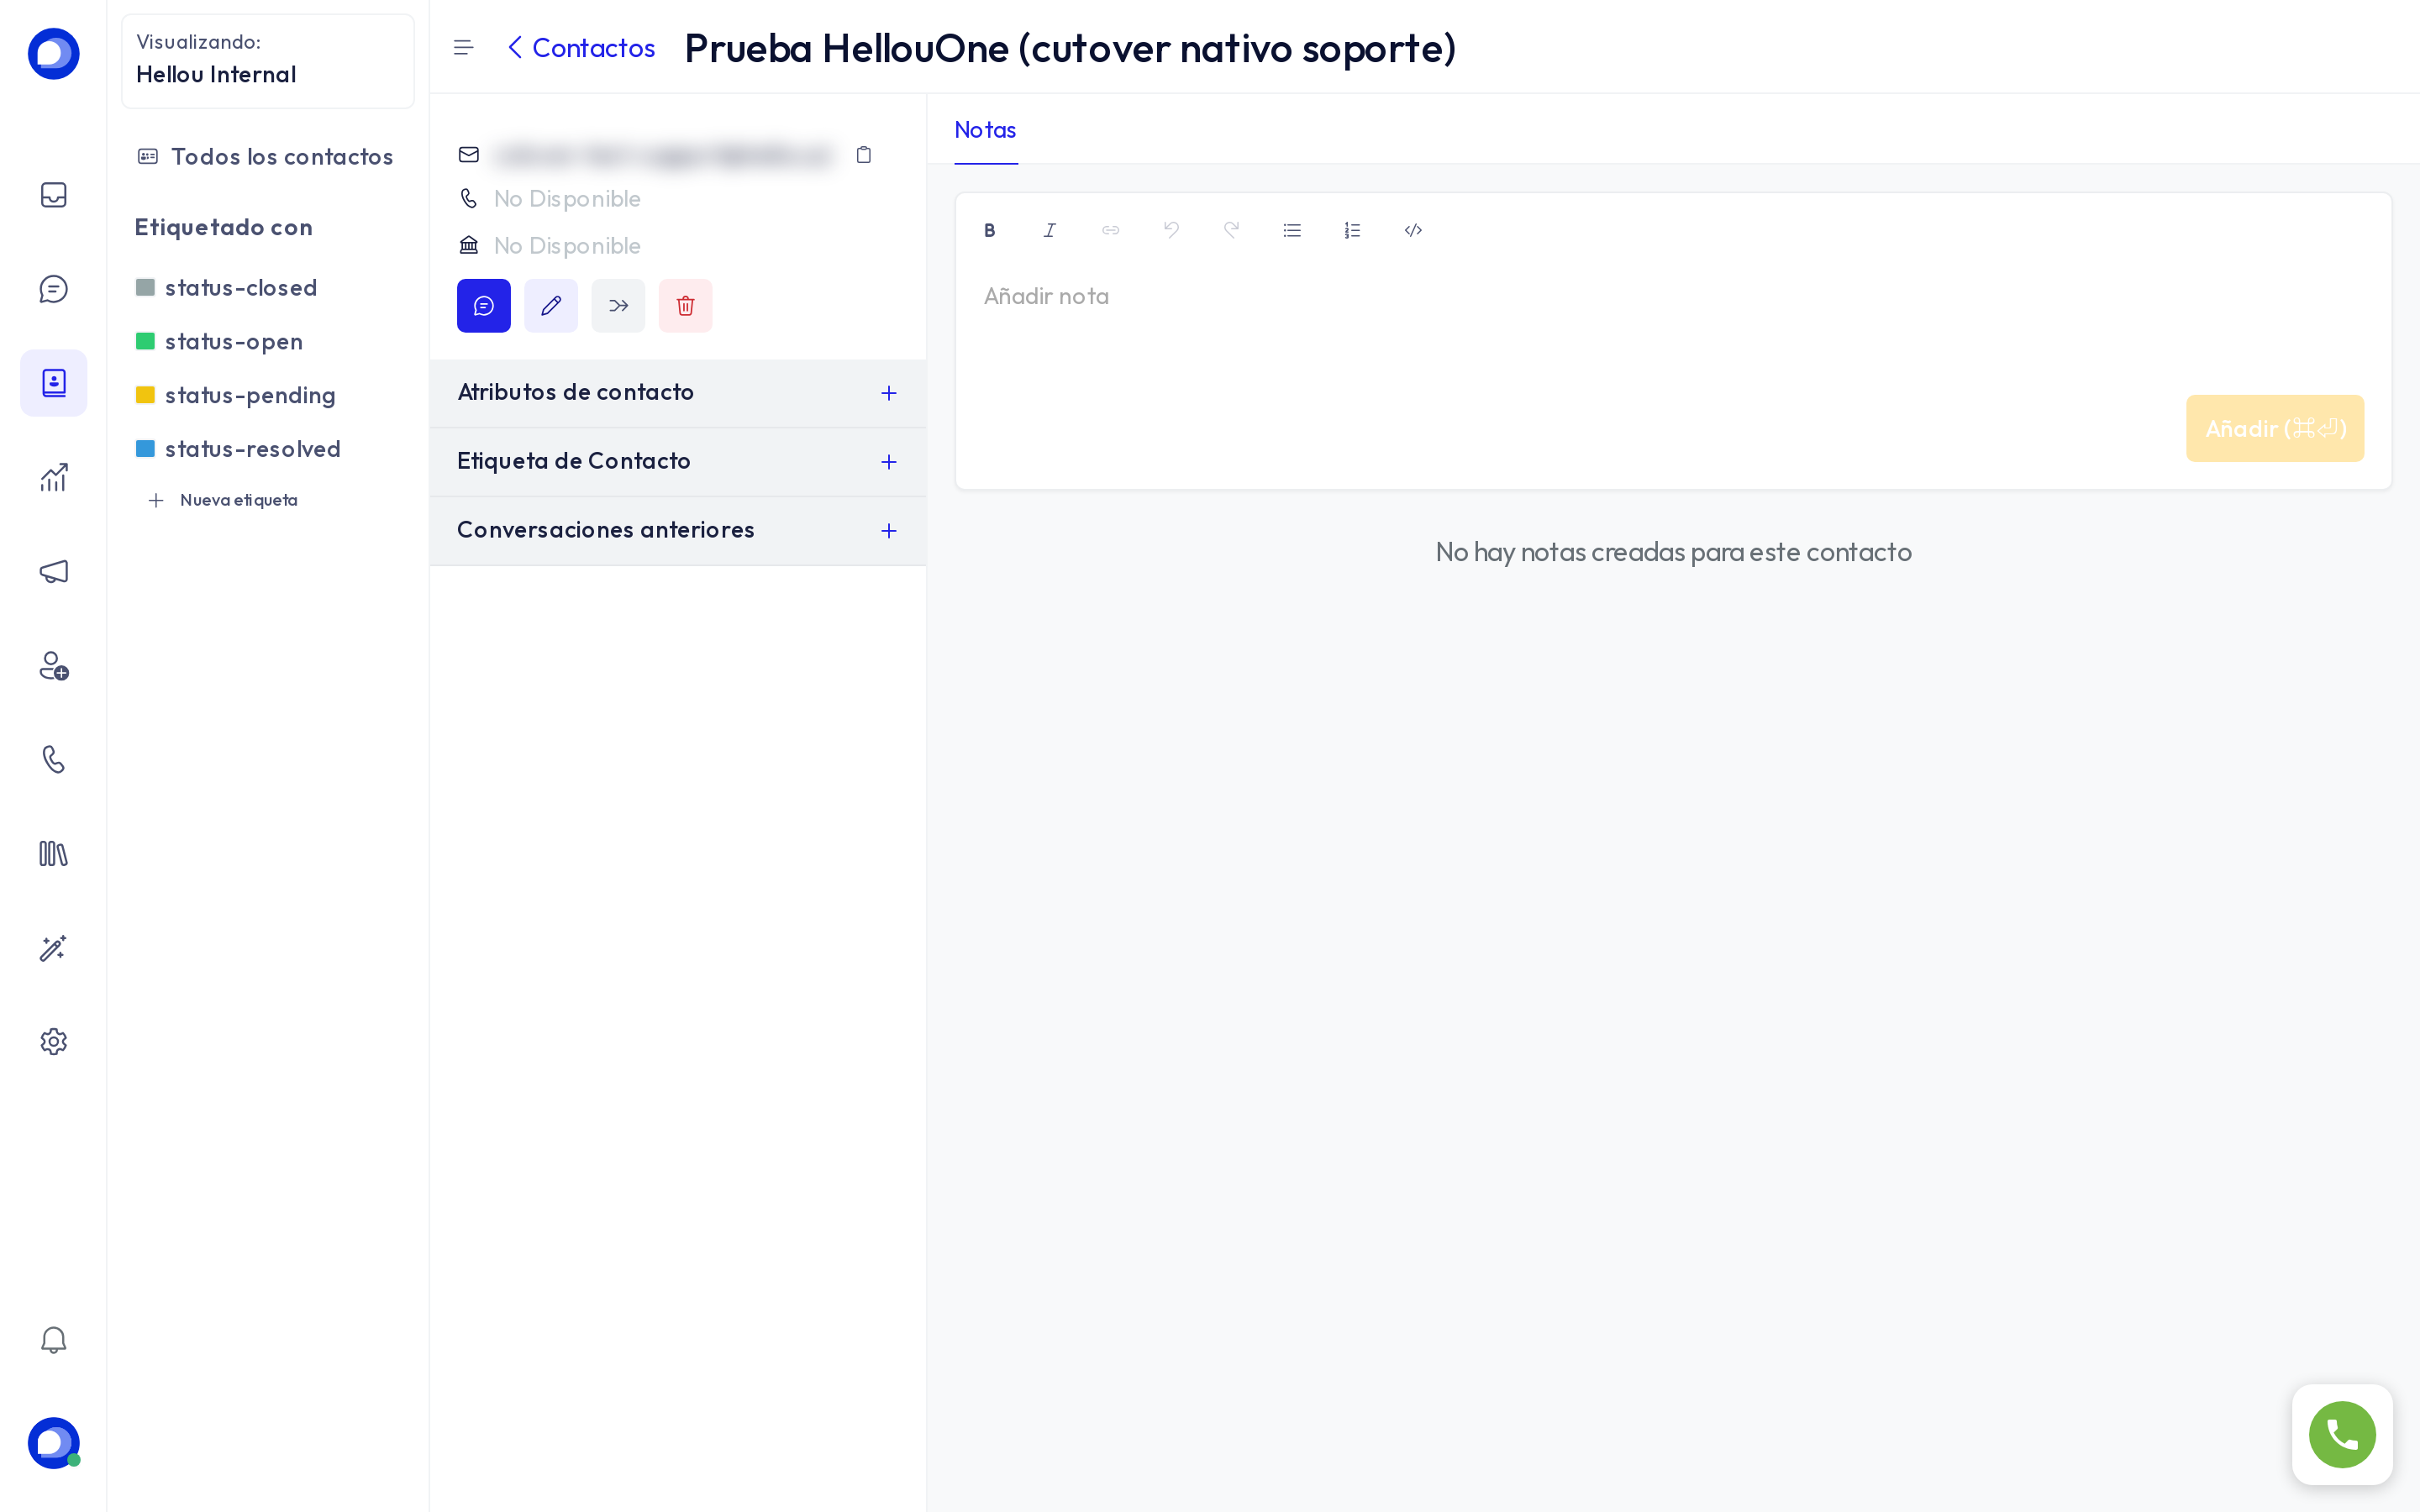Insert numbered list in note

tap(1352, 230)
